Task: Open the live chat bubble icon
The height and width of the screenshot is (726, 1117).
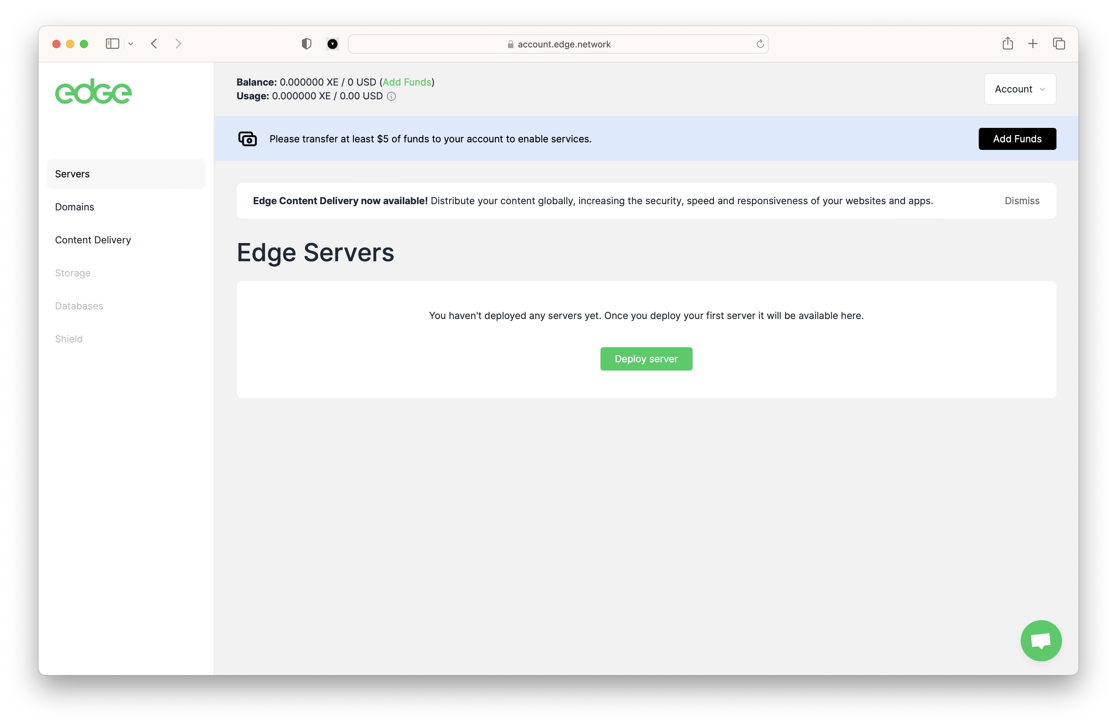Action: pyautogui.click(x=1041, y=640)
